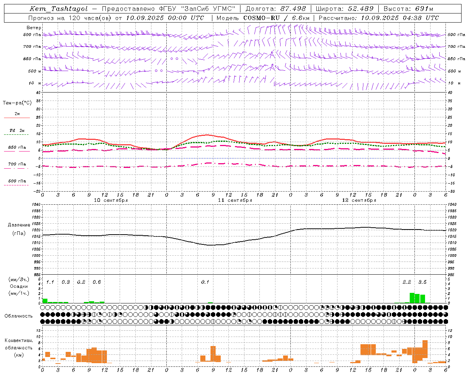Click the Осадки panel label
This screenshot has height=373, width=467.
coord(19,286)
